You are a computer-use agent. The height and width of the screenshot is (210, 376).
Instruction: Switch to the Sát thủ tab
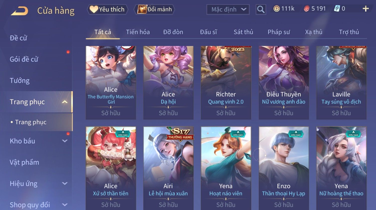point(243,32)
